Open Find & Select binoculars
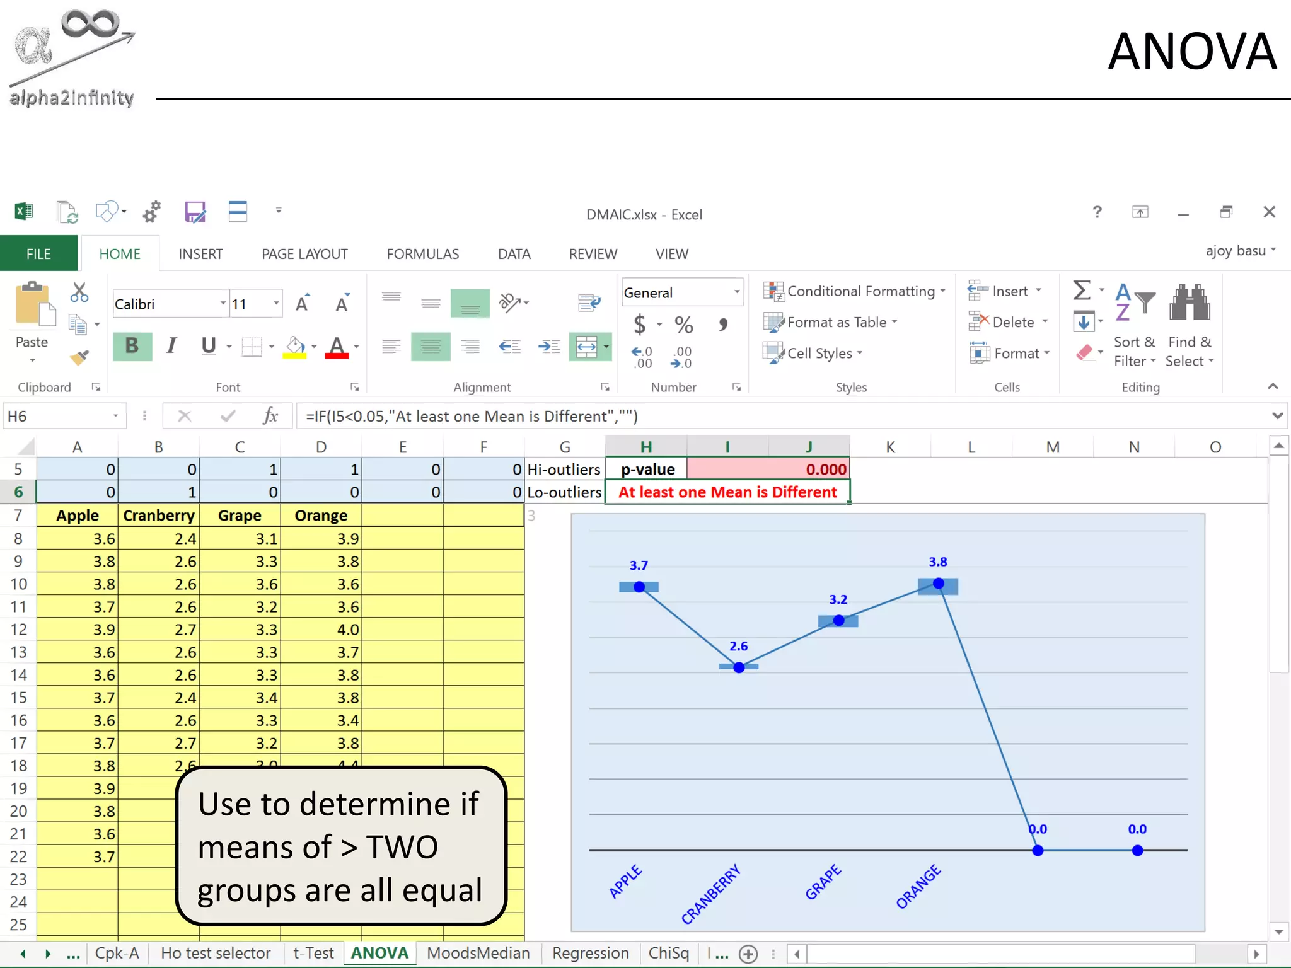Screen dimensions: 1291x968 (x=1190, y=325)
